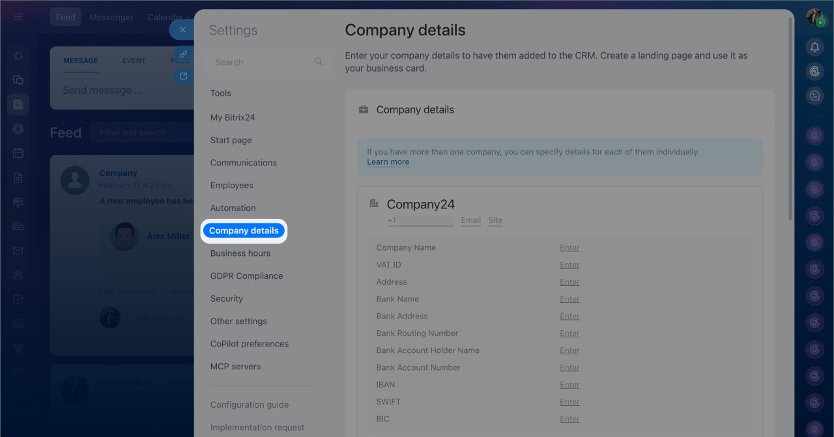Screen dimensions: 834x437
Task: Open the Mail envelope icon in sidebar
Action: point(18,251)
